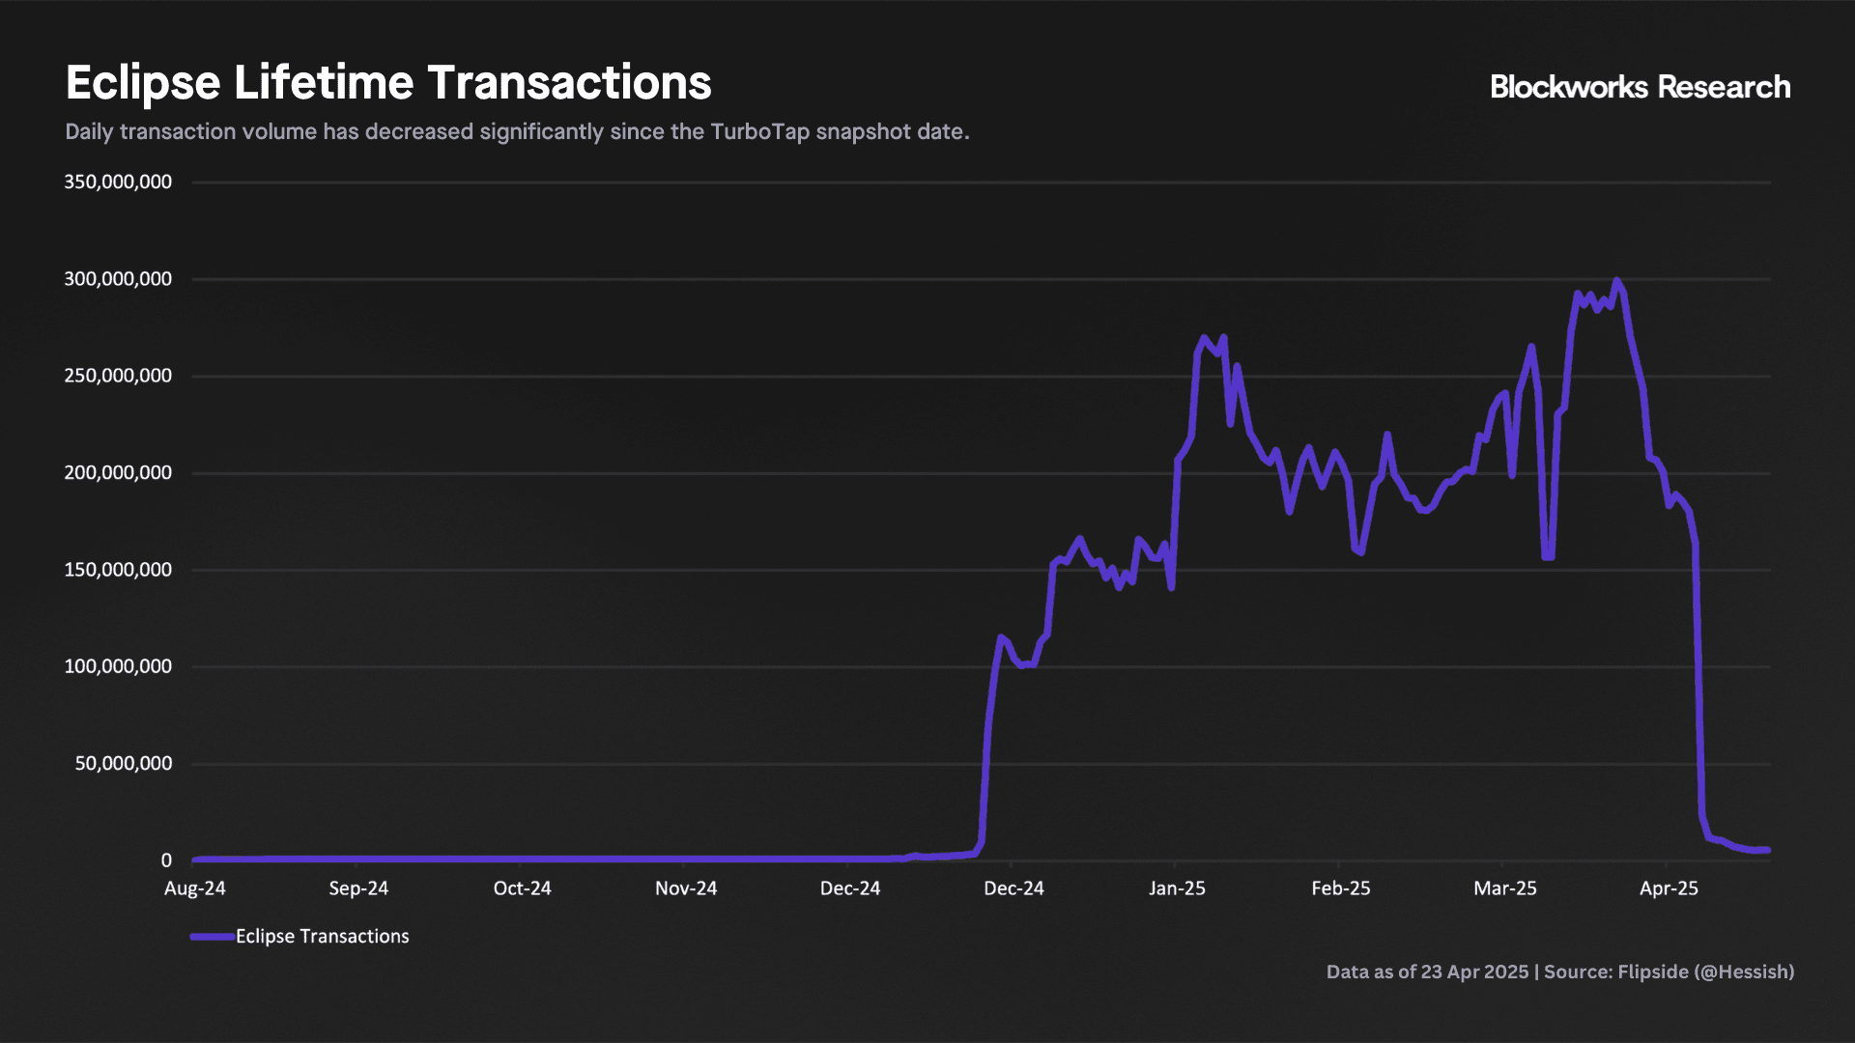Click the Aug-24 x-axis label
Viewport: 1855px width, 1043px height.
(195, 888)
